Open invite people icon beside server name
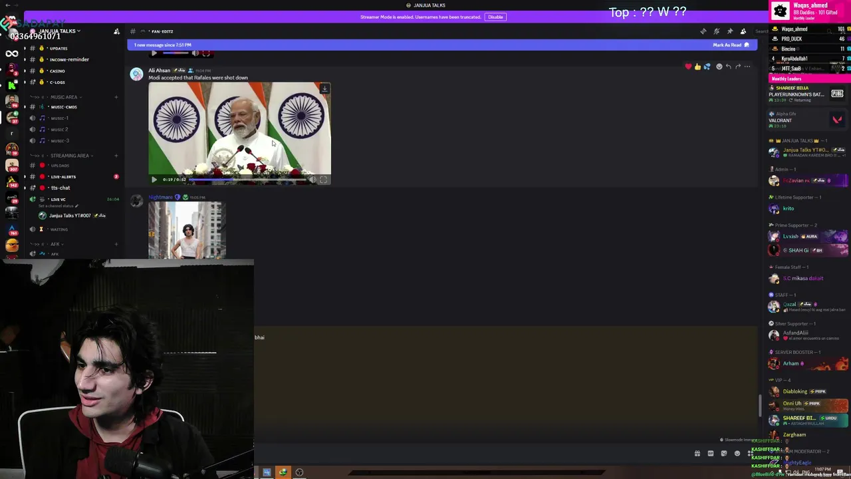851x479 pixels. point(116,31)
